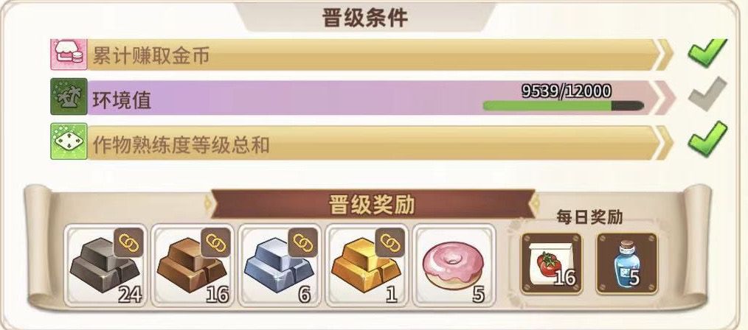Tap the iron ingot reward icon
The width and height of the screenshot is (748, 330).
click(106, 266)
